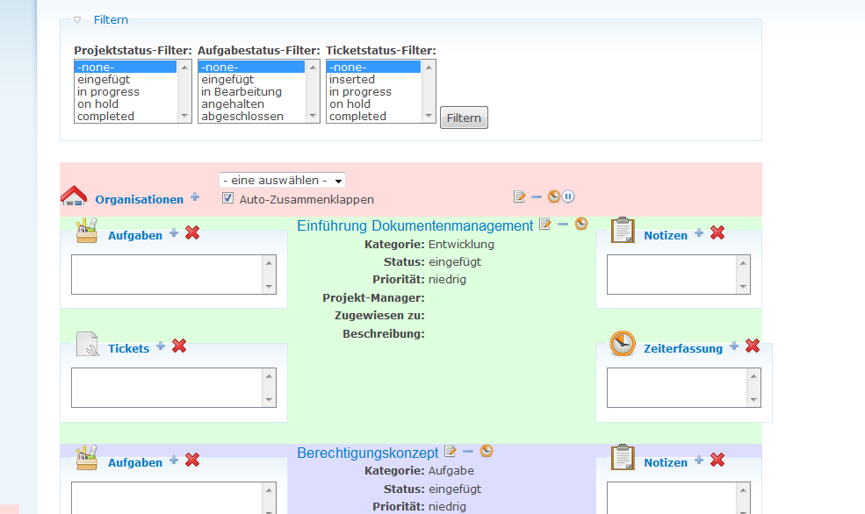
Task: Click the Organisationen house icon
Action: pyautogui.click(x=74, y=196)
